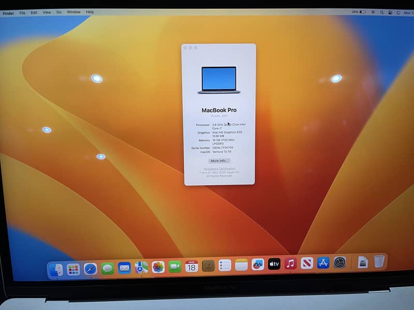Image resolution: width=414 pixels, height=310 pixels.
Task: Open Spotlight search in menu bar
Action: [382, 12]
